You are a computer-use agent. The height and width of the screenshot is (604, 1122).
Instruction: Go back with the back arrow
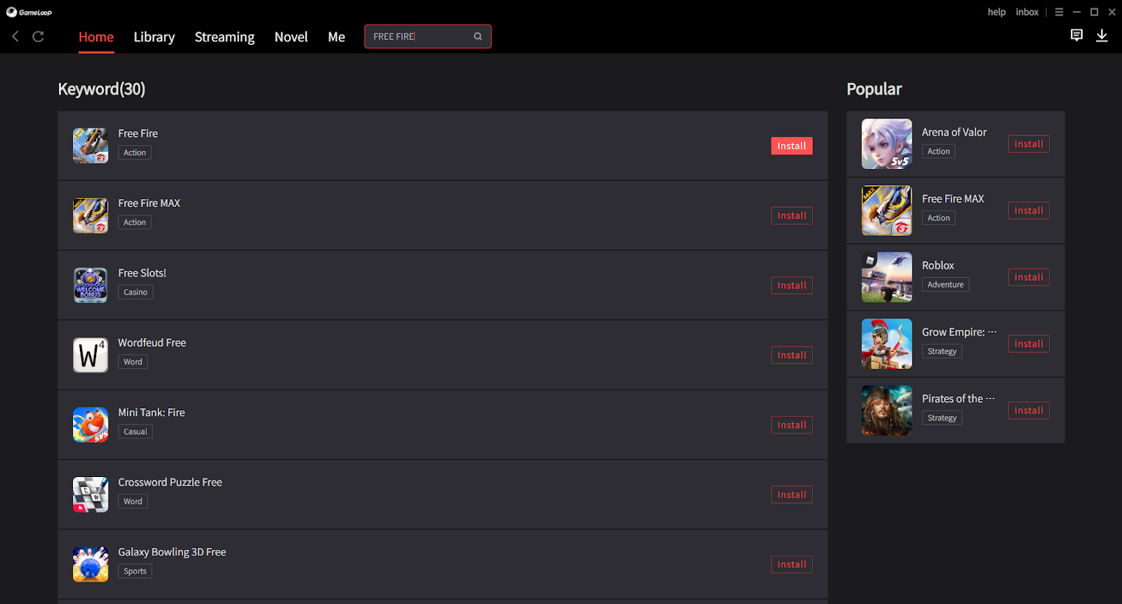point(15,36)
